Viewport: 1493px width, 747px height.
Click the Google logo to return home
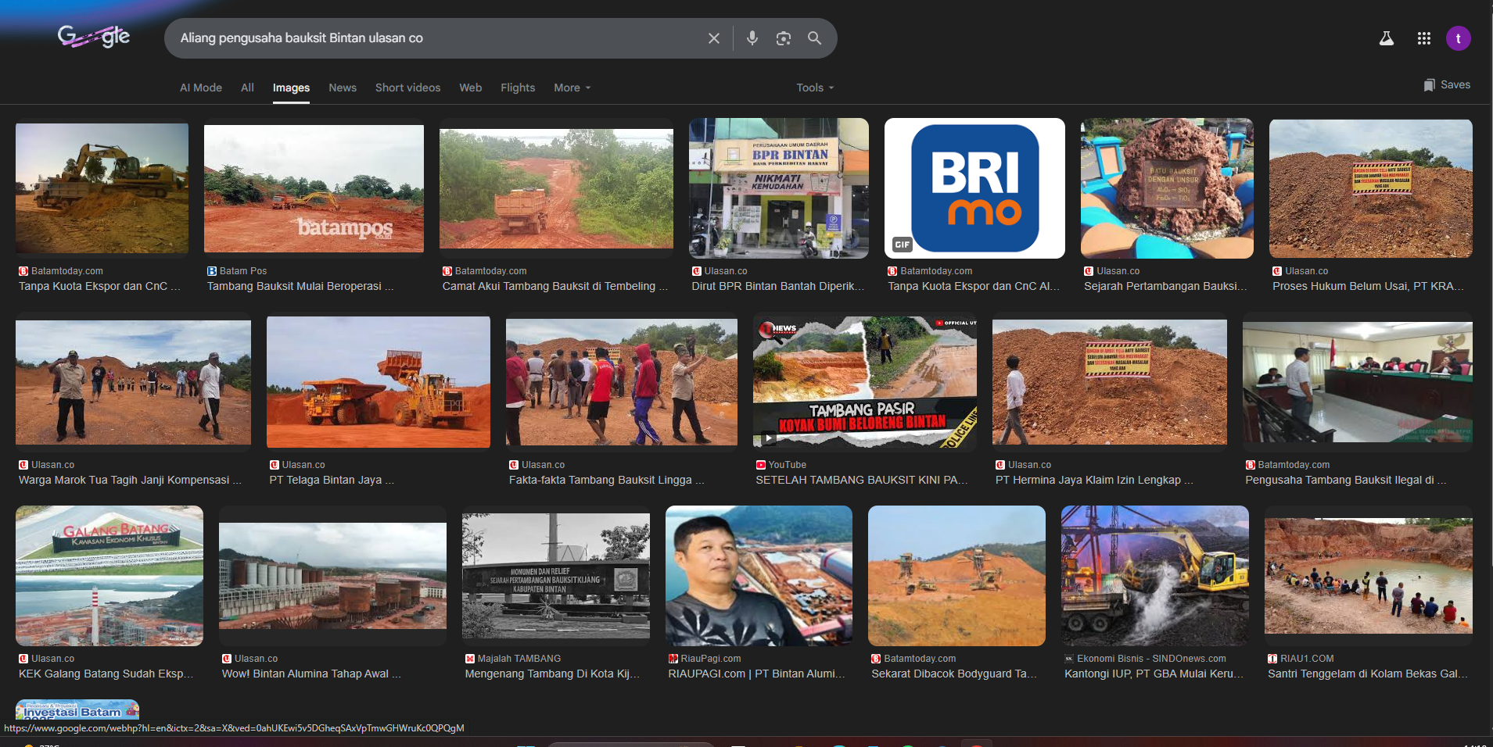(x=93, y=37)
